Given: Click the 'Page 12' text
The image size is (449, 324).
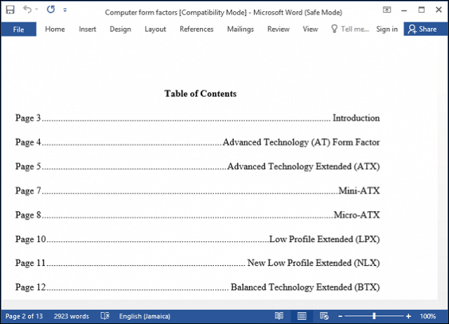Looking at the screenshot, I should coord(31,288).
